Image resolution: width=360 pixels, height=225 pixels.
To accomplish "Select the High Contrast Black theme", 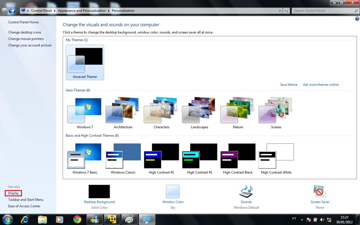I will [238, 159].
